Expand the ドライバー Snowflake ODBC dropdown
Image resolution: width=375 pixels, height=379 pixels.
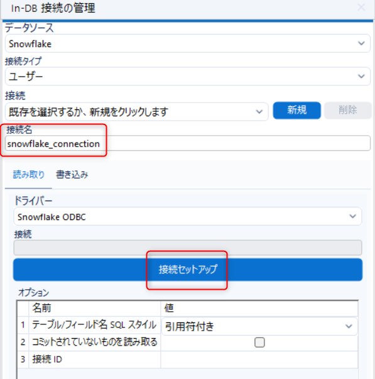187,217
